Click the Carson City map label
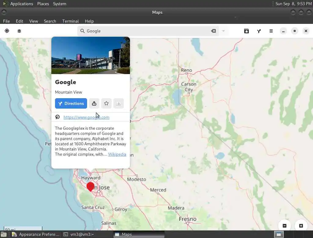This screenshot has width=313, height=238. (189, 87)
